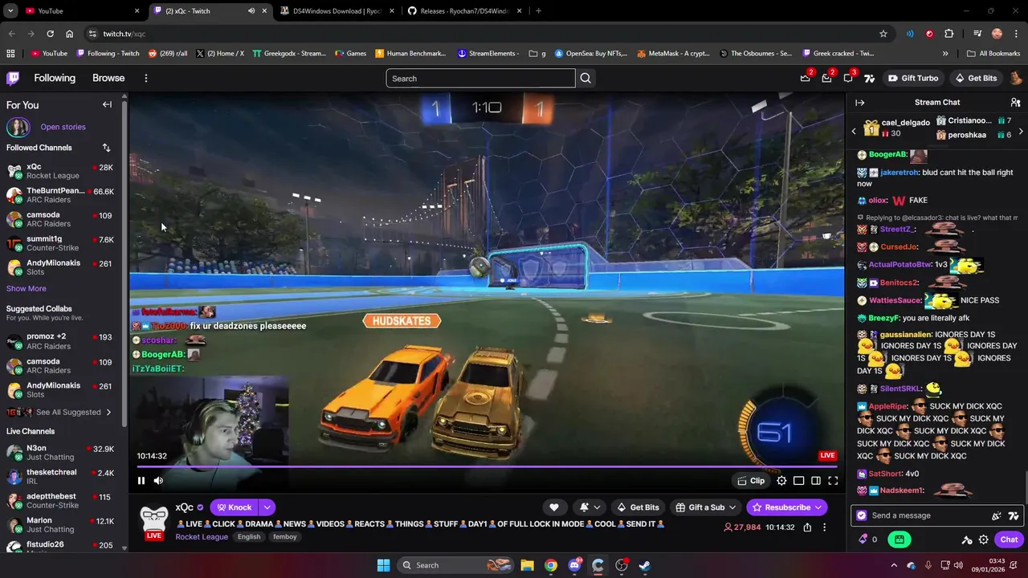The height and width of the screenshot is (578, 1028).
Task: Open the Twitch user avatar menu
Action: pos(1015,78)
